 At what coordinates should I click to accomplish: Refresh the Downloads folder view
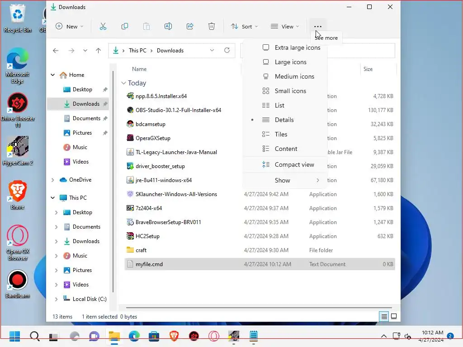227,50
